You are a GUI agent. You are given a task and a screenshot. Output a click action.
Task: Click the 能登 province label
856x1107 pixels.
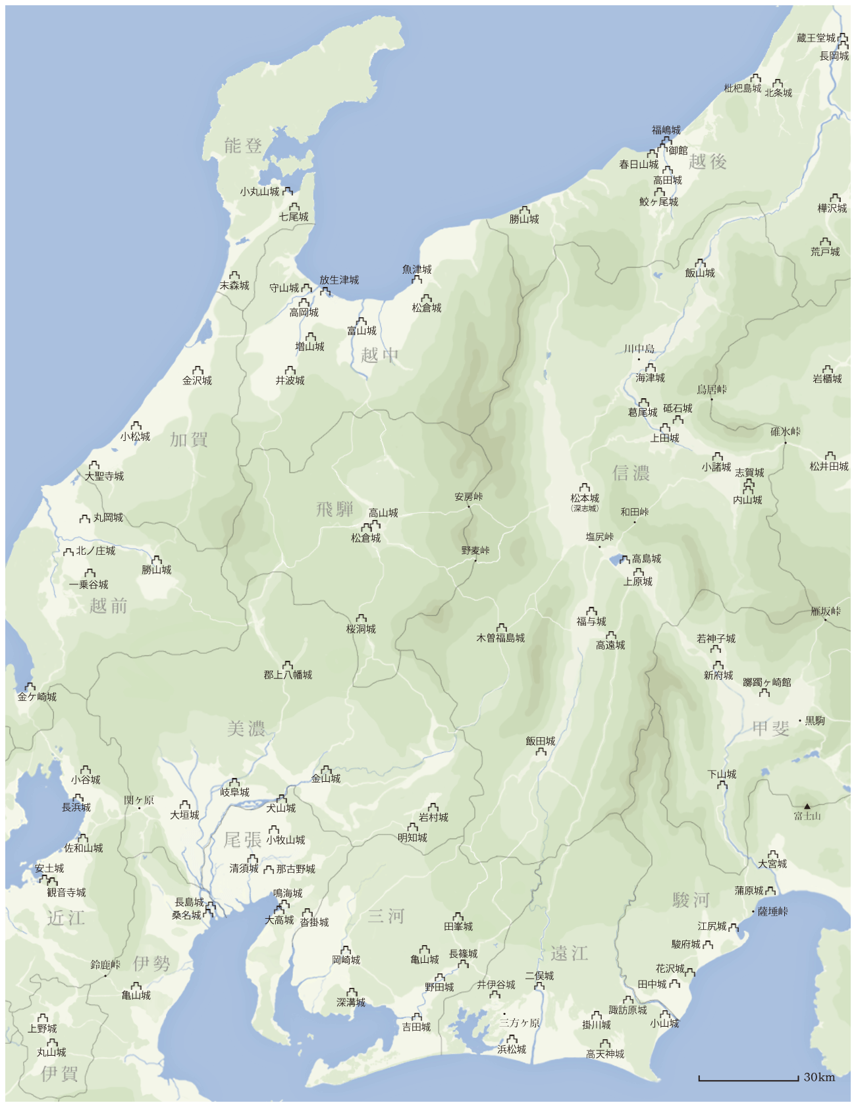[x=244, y=145]
